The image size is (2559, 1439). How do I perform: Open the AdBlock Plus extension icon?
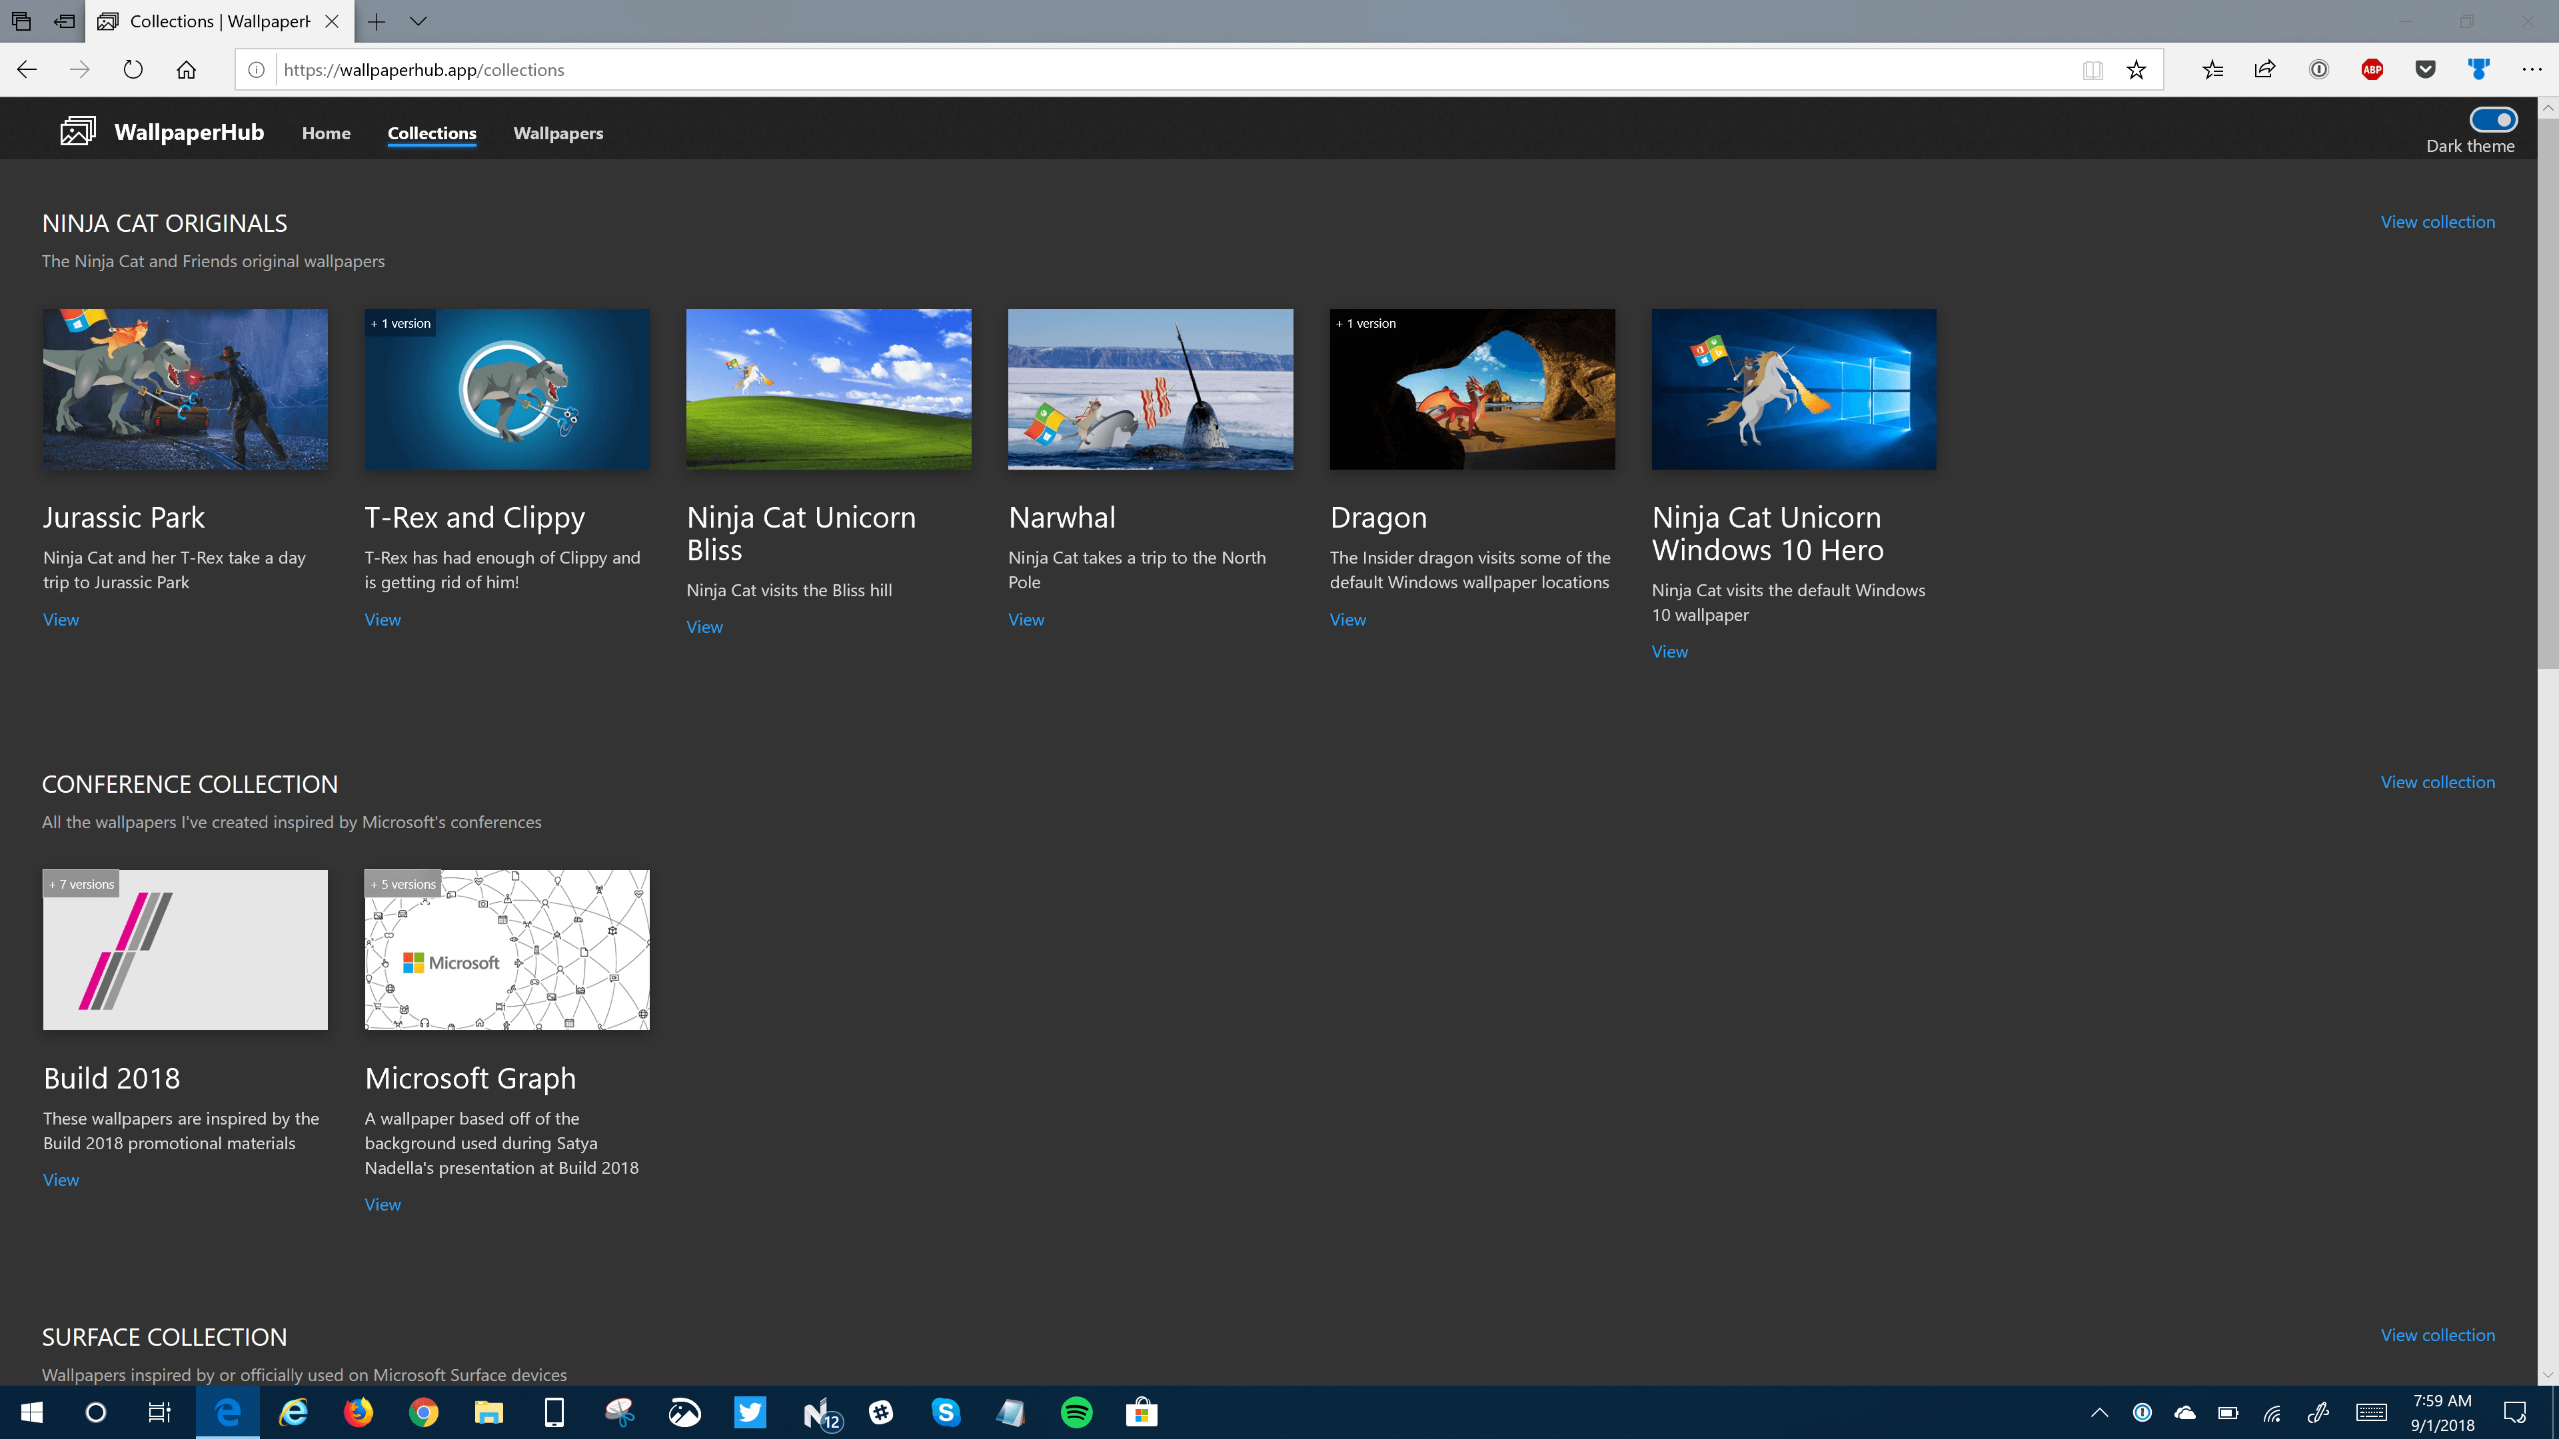coord(2372,69)
